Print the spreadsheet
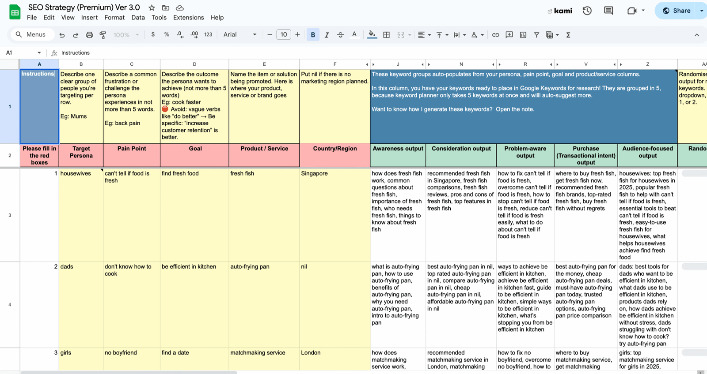 89,35
